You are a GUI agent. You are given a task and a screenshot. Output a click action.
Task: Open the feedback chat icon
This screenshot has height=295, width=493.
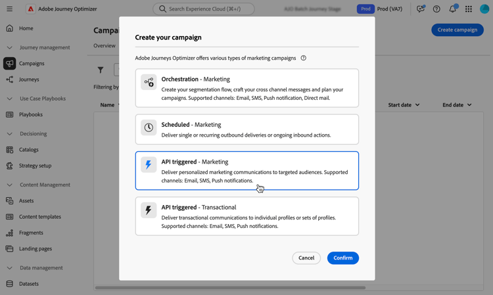[x=421, y=9]
